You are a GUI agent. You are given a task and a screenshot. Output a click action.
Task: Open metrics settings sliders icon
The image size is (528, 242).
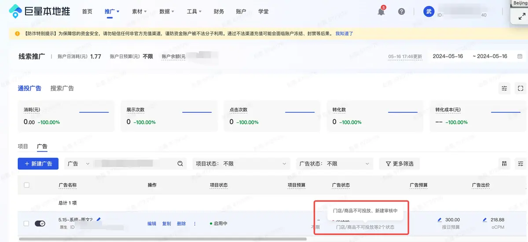(504, 88)
